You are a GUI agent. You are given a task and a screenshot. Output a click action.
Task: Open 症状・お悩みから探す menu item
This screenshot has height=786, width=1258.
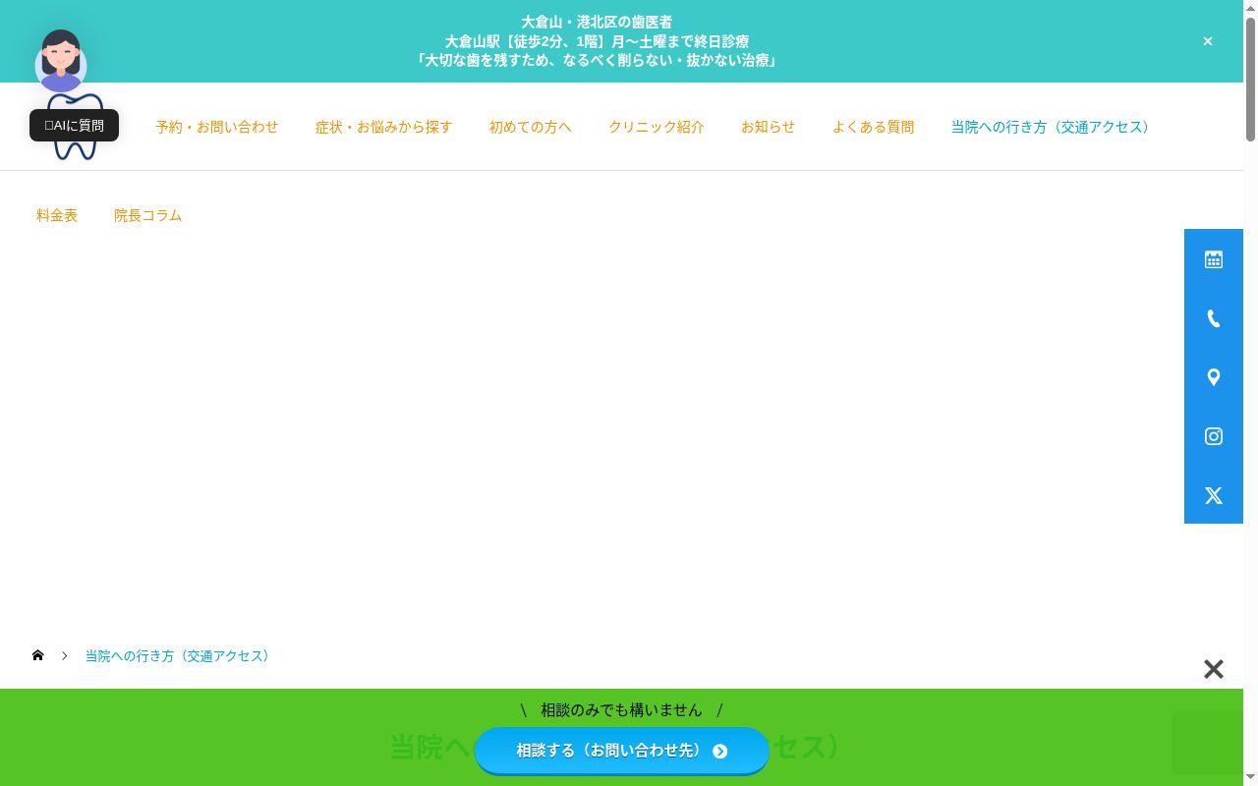[x=384, y=127]
